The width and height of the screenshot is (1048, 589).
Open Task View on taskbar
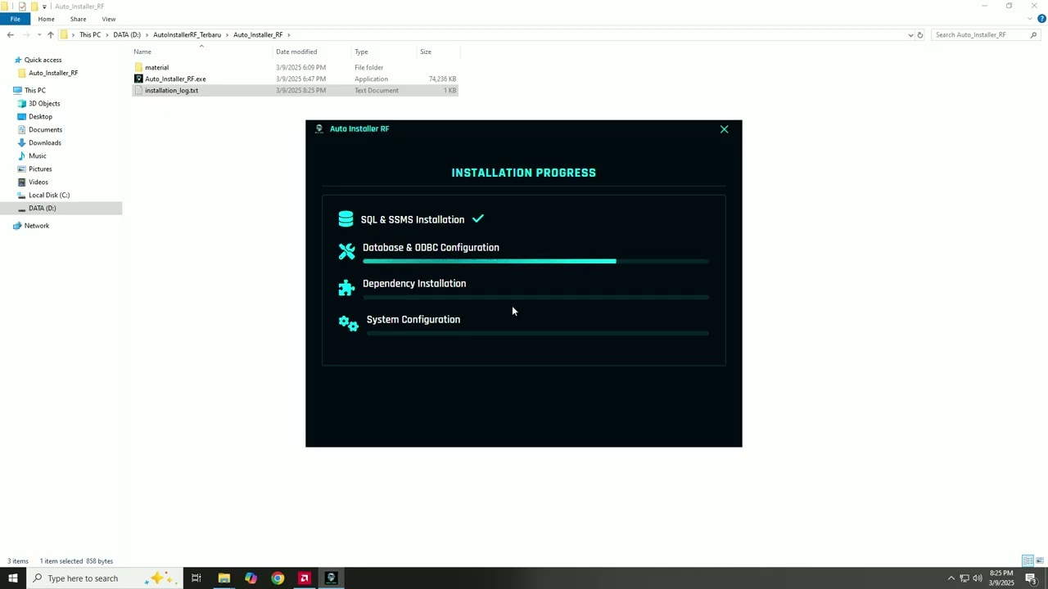coord(196,578)
